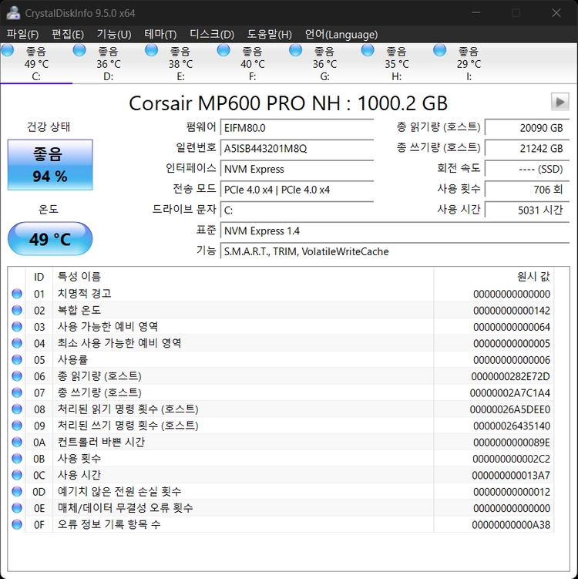The height and width of the screenshot is (579, 578).
Task: Open the 테마(T) menu
Action: tap(160, 35)
